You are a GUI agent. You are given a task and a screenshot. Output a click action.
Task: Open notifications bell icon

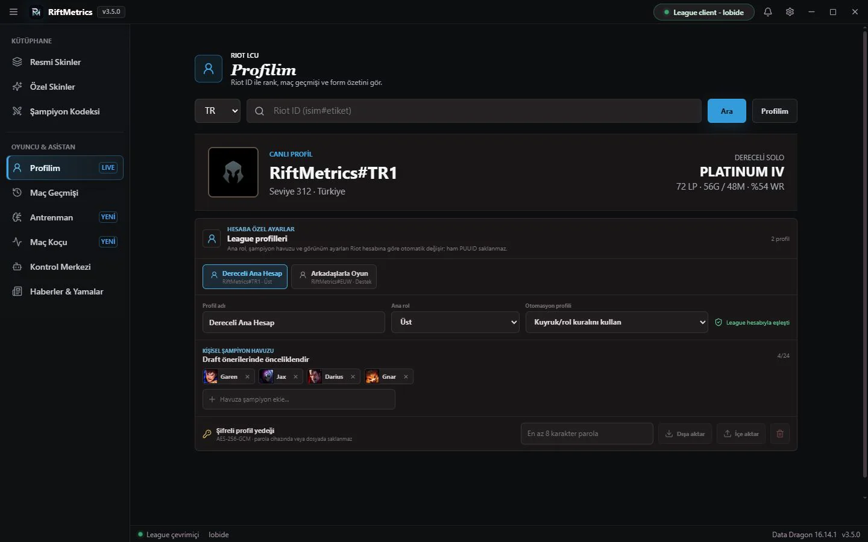click(x=768, y=12)
